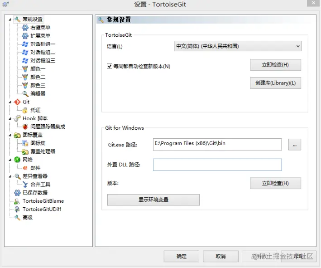The image size is (321, 268).
Task: Click the bug icon beside 问题跟踪器集成
Action: (25, 127)
